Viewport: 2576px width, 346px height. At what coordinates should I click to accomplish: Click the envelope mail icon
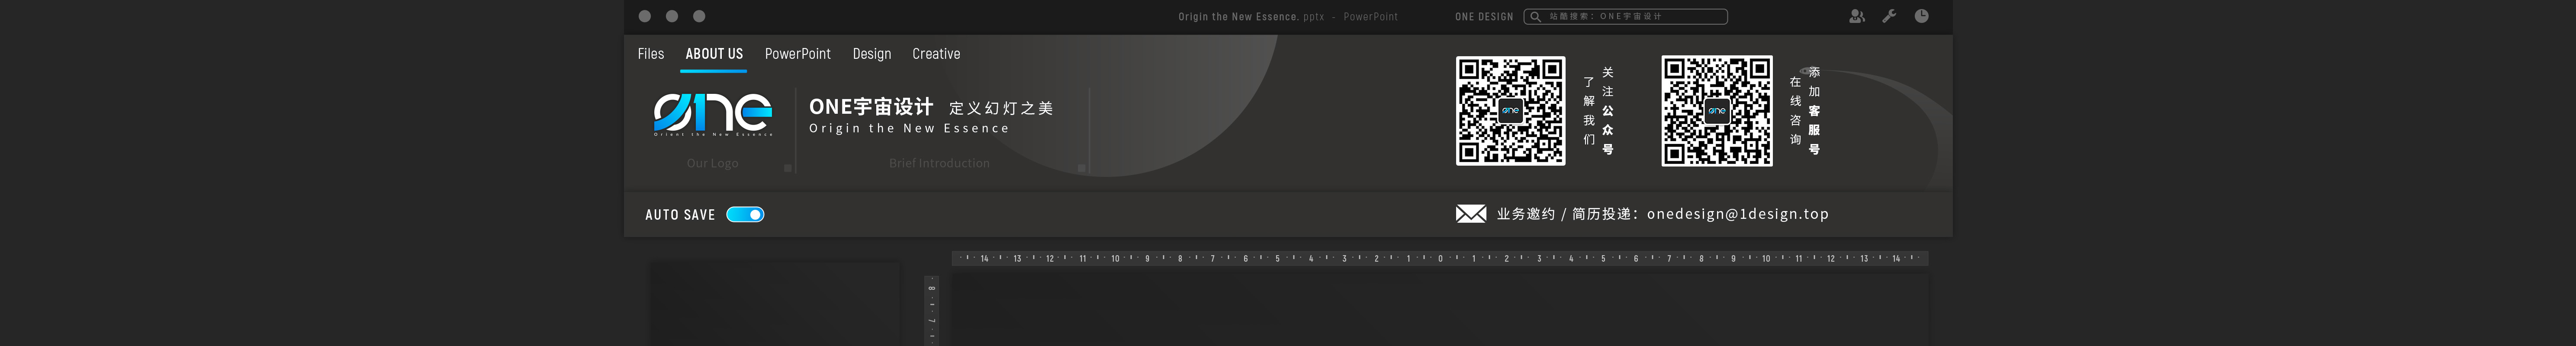pos(1470,214)
